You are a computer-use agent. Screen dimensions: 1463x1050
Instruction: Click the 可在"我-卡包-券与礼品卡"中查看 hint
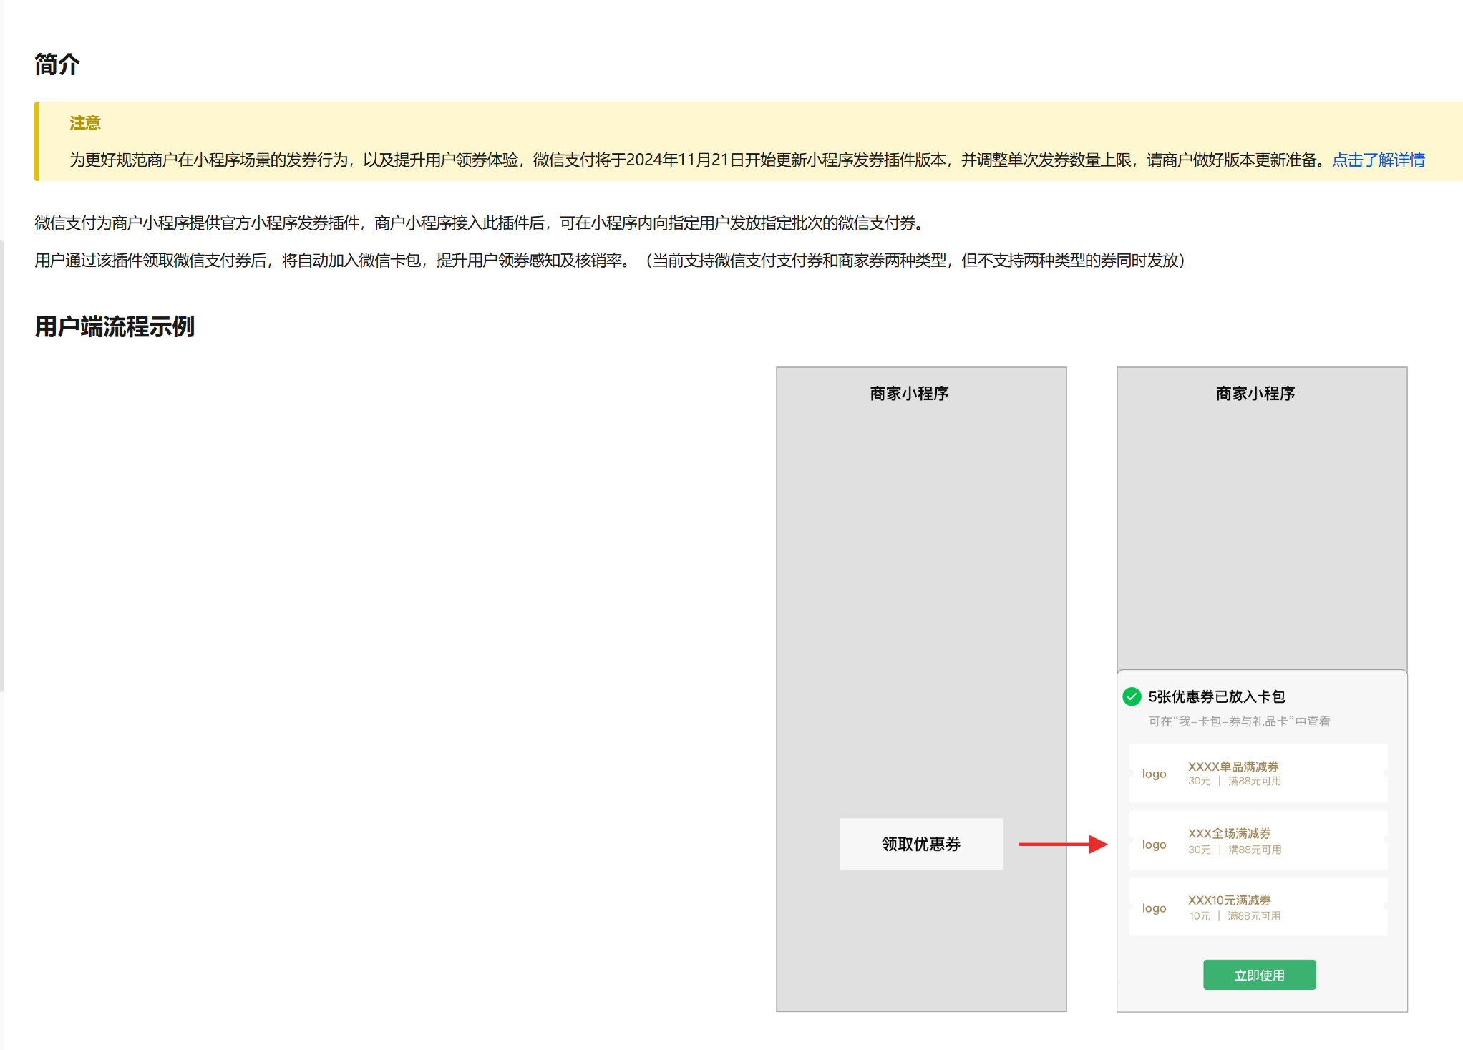coord(1240,721)
